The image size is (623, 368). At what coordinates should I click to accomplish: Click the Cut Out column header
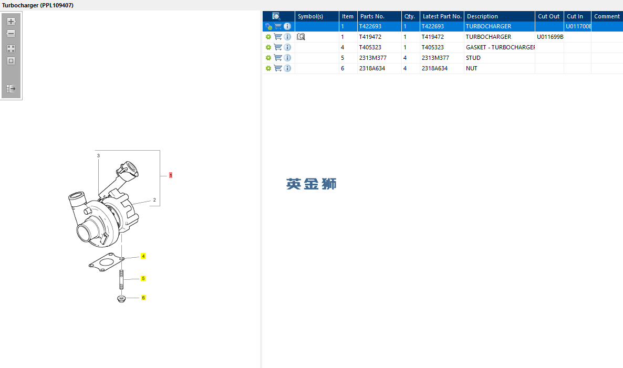549,16
